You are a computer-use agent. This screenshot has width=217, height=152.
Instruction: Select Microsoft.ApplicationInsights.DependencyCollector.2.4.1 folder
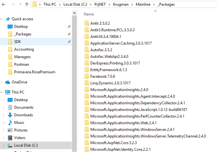(138, 103)
